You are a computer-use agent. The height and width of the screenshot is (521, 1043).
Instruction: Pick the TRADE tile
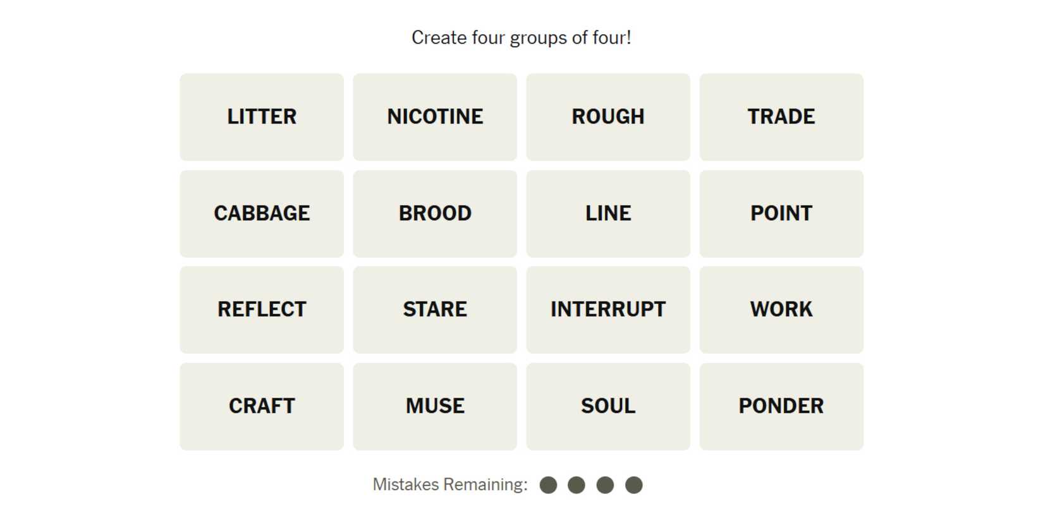click(x=781, y=117)
